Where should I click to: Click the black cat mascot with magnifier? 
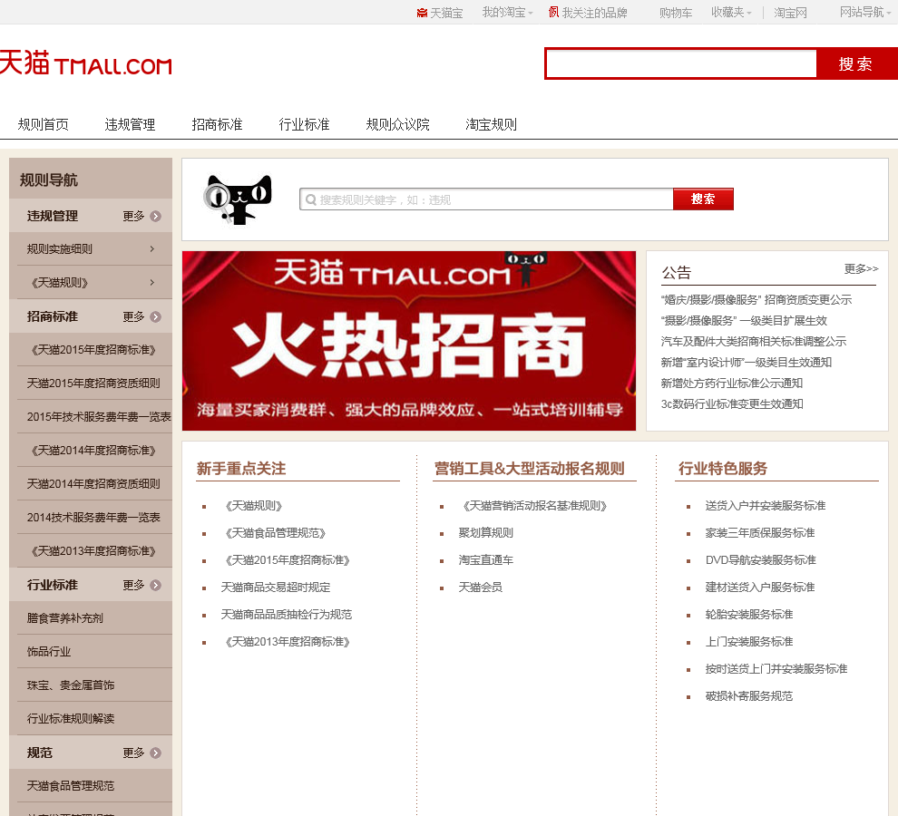[238, 199]
